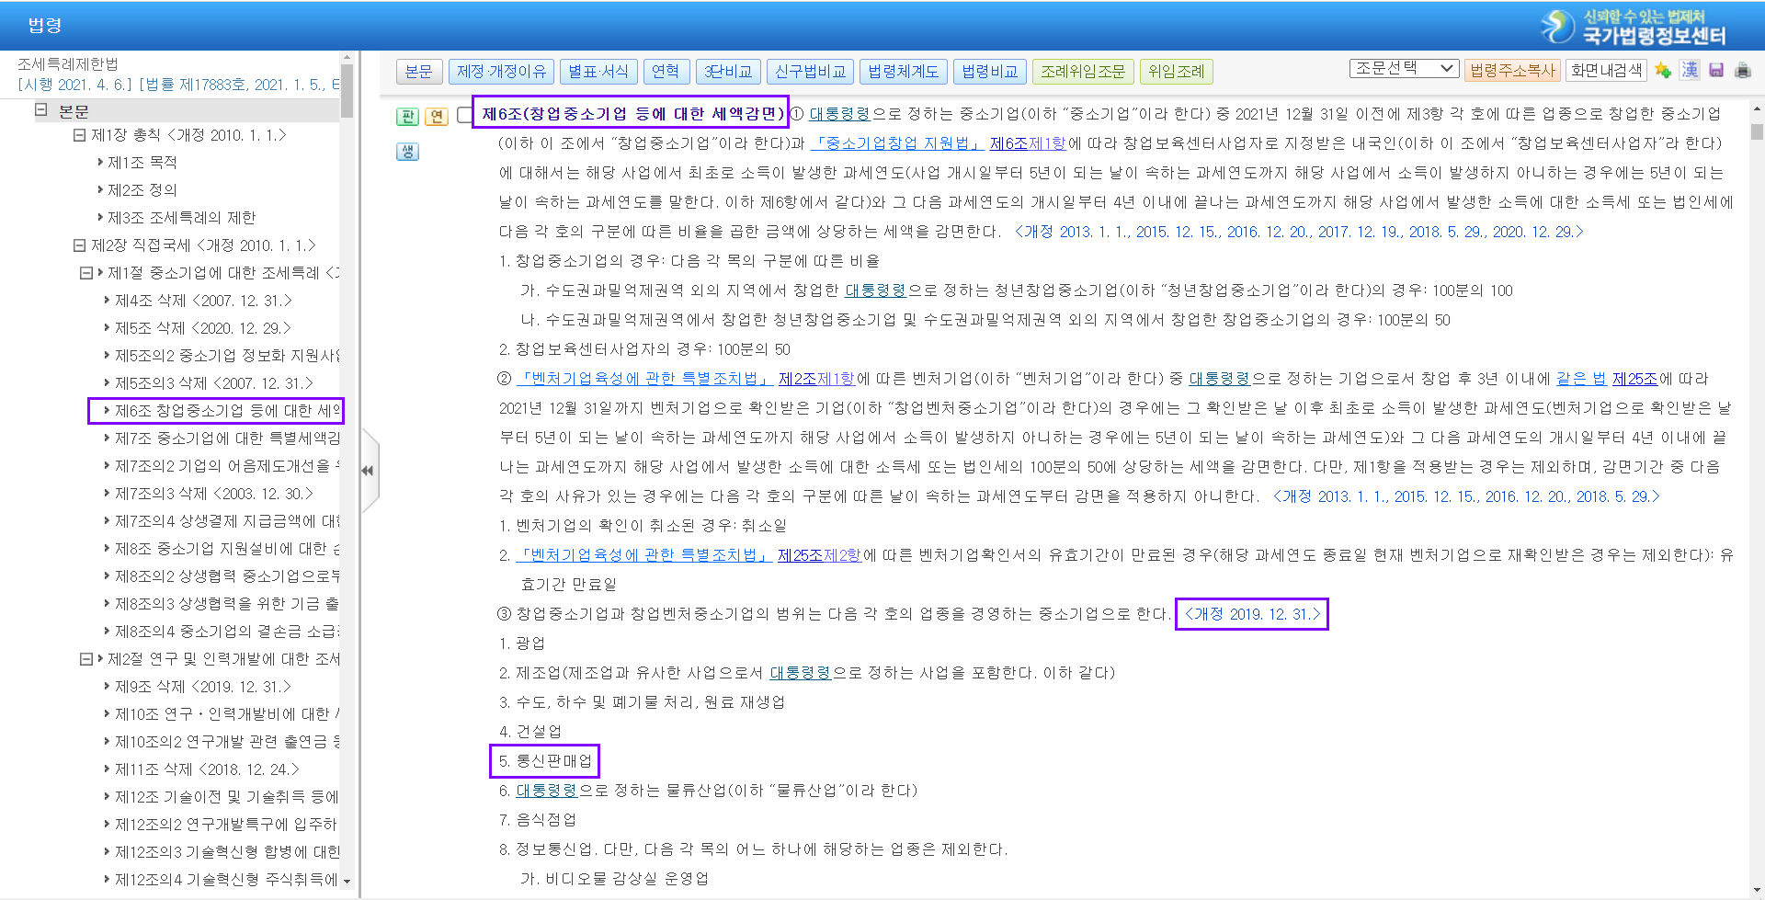Click the 법령주소복사 button

1512,71
